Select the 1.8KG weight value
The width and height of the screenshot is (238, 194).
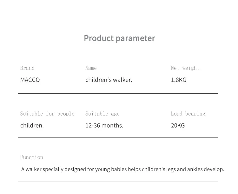(179, 80)
